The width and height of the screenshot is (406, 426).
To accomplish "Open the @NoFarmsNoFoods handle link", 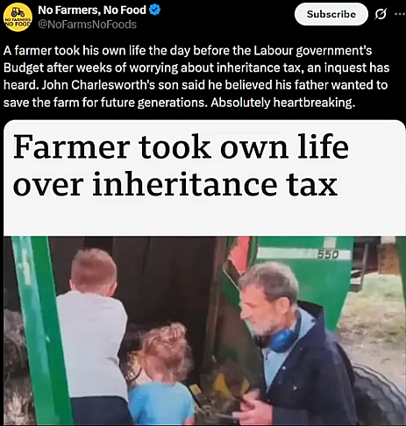I will [88, 25].
